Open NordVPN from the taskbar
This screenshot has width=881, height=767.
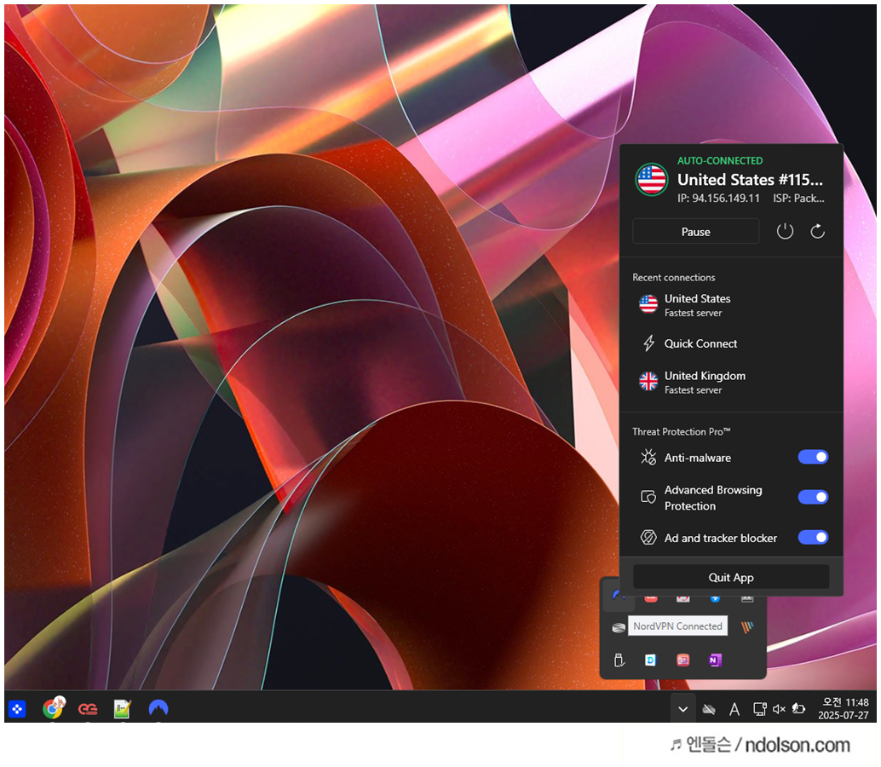(158, 708)
